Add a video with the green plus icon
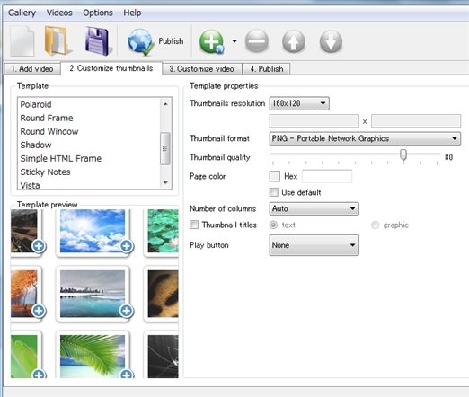Image resolution: width=469 pixels, height=397 pixels. tap(212, 41)
